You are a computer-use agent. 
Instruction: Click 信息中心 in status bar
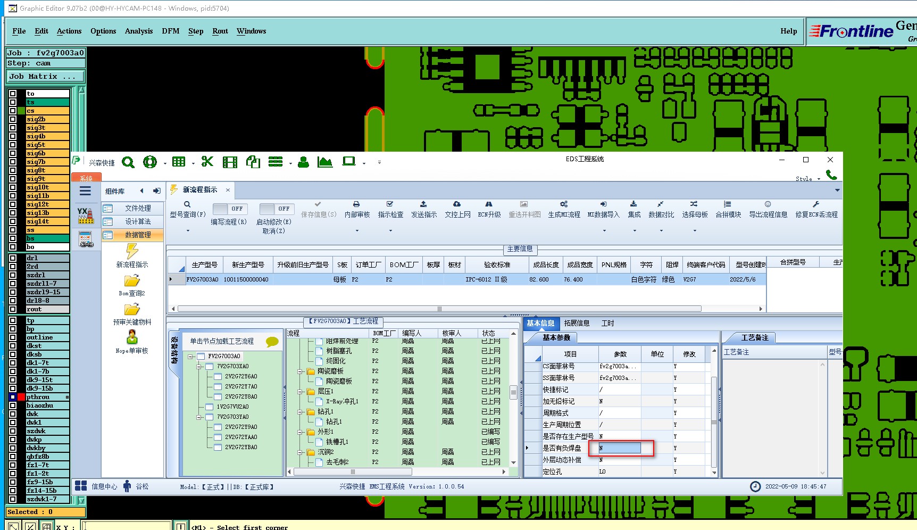pyautogui.click(x=96, y=486)
